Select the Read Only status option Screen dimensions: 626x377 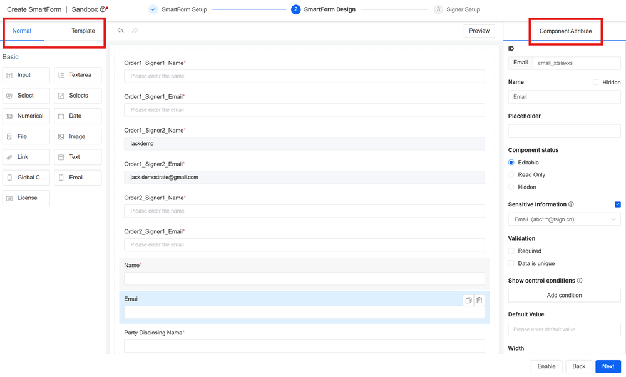(x=511, y=175)
